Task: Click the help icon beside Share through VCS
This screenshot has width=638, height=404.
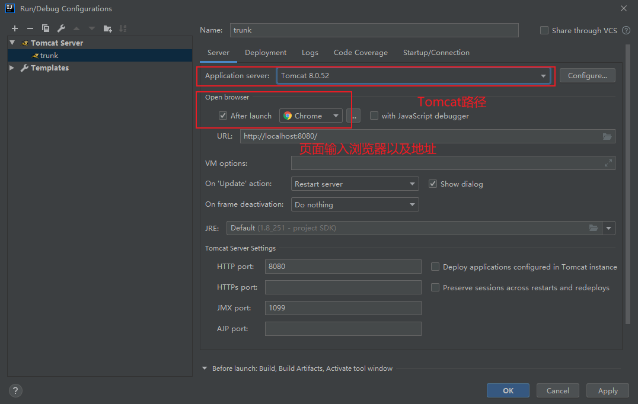Action: pyautogui.click(x=626, y=30)
